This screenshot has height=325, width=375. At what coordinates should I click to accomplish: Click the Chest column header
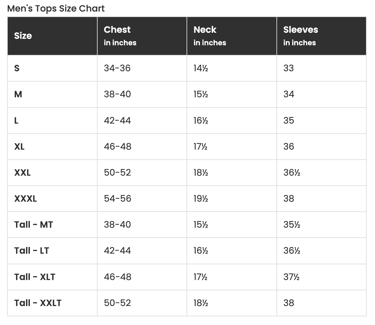117,30
